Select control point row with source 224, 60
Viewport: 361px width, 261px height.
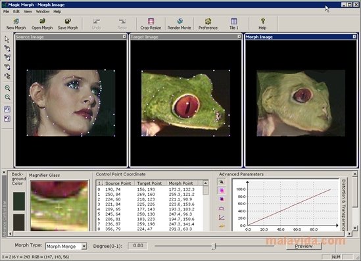tap(149, 199)
